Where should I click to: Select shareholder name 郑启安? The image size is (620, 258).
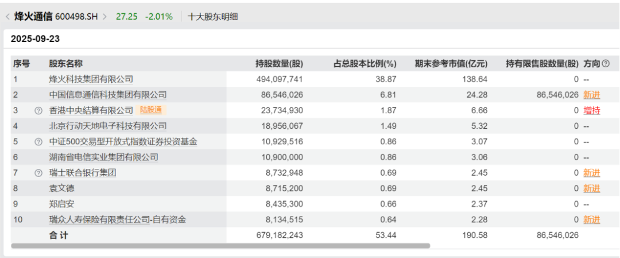coord(61,204)
